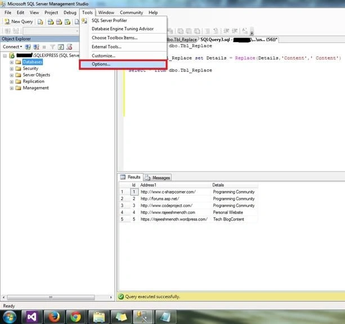Open Chrome from the taskbar
345x324 pixels.
click(x=76, y=317)
